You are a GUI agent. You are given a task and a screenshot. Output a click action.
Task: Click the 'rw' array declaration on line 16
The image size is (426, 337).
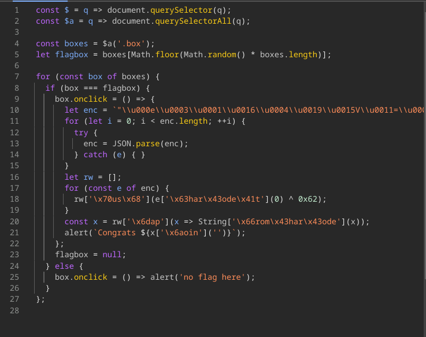click(88, 177)
